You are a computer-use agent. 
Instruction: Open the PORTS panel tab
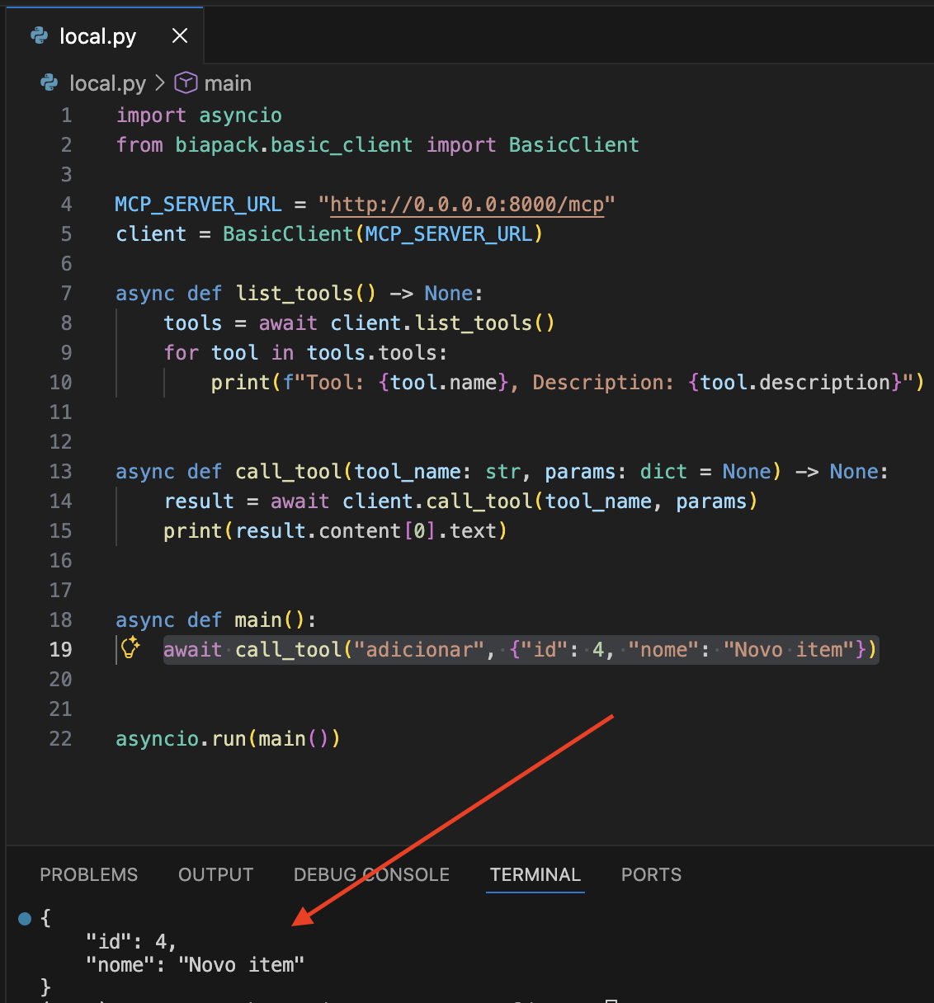coord(652,874)
